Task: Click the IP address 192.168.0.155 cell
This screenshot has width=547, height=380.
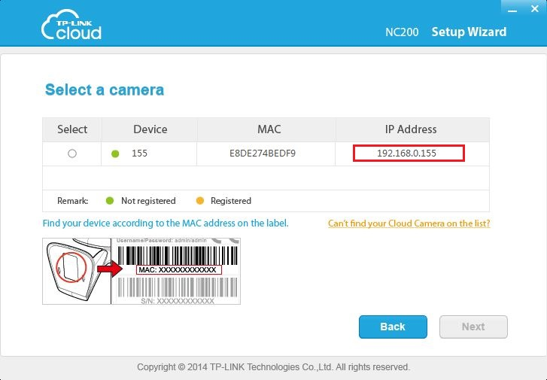Action: [x=409, y=154]
